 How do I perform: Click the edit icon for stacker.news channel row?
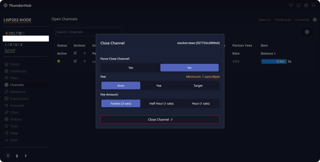point(75,61)
